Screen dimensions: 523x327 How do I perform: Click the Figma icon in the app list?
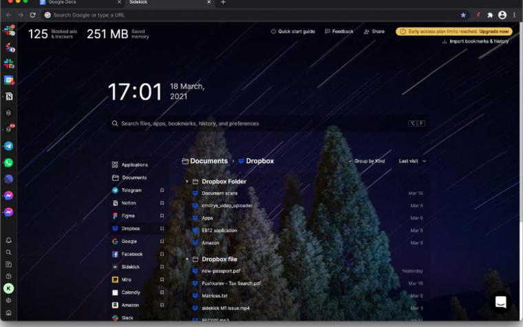pyautogui.click(x=115, y=216)
